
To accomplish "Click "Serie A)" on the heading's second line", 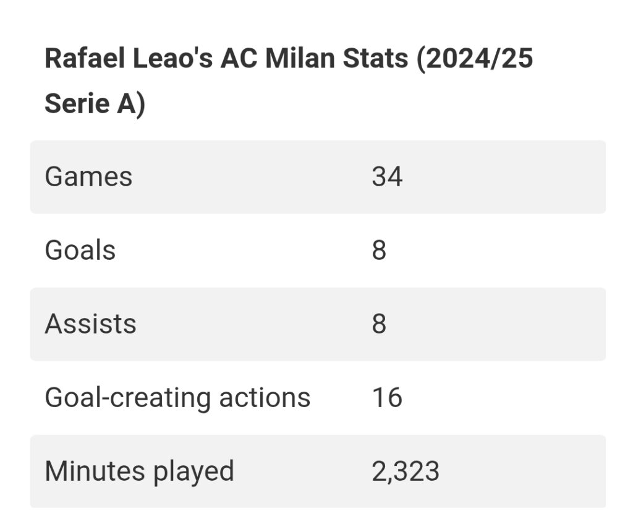I will [x=95, y=103].
